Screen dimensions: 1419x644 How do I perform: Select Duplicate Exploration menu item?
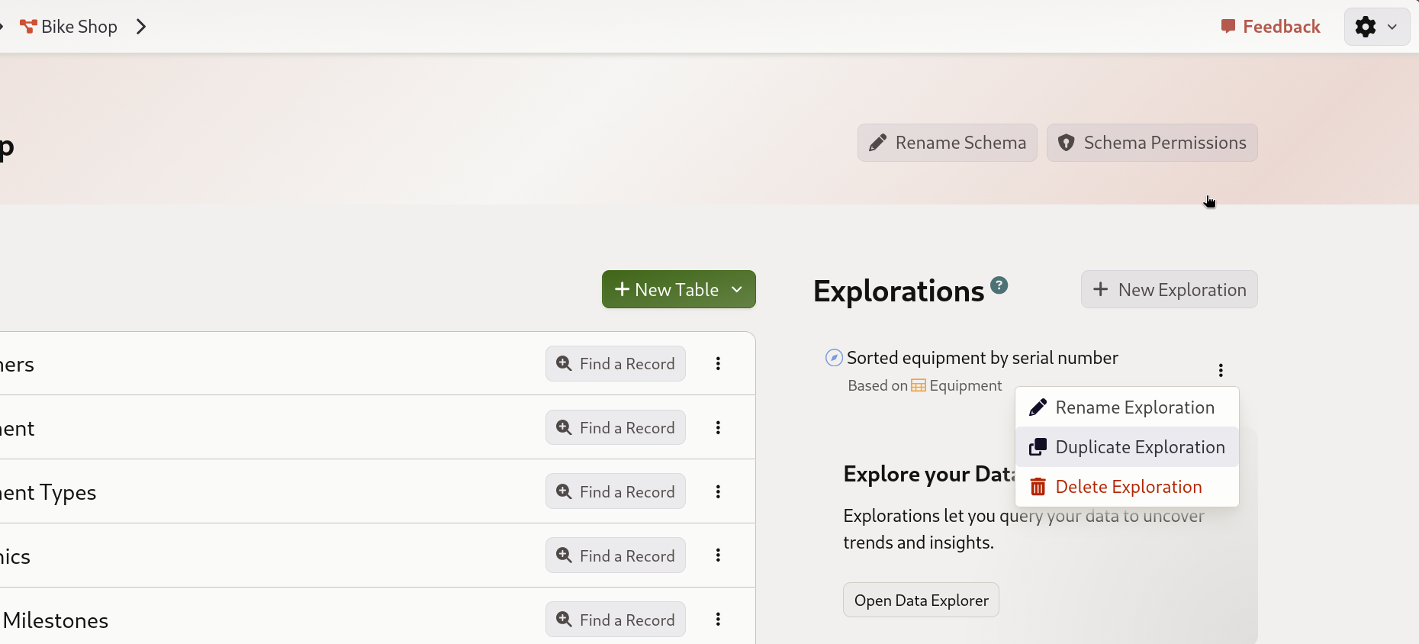1127,447
